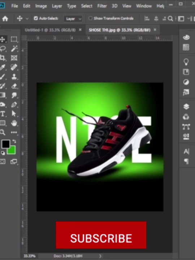Click the black foreground color swatch
195x260 pixels.
click(x=6, y=144)
